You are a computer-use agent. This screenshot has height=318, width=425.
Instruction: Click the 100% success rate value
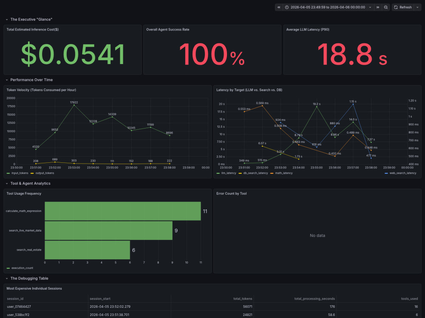[x=212, y=54]
